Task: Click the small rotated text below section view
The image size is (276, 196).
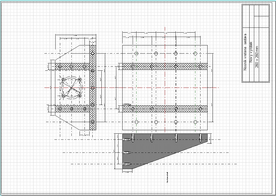Action: (167, 177)
